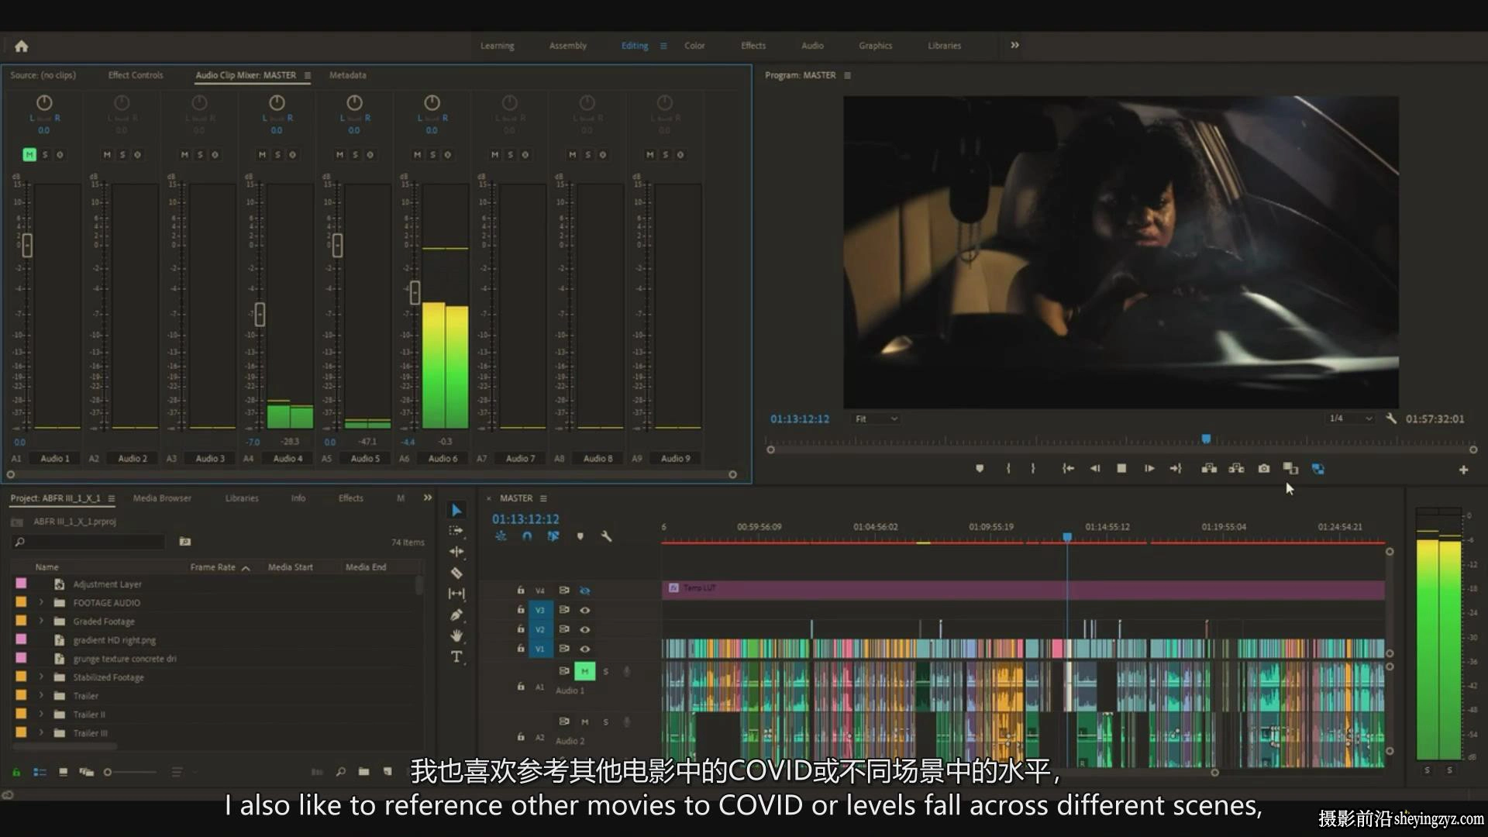The image size is (1488, 837).
Task: Unmute the A1 track in the timeline
Action: point(584,671)
